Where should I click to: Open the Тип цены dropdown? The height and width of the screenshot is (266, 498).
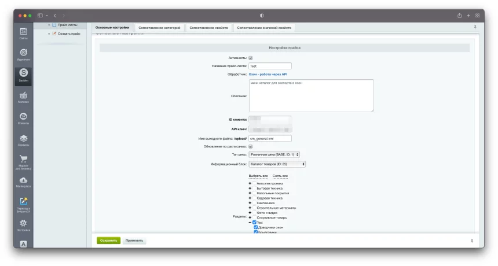(274, 154)
